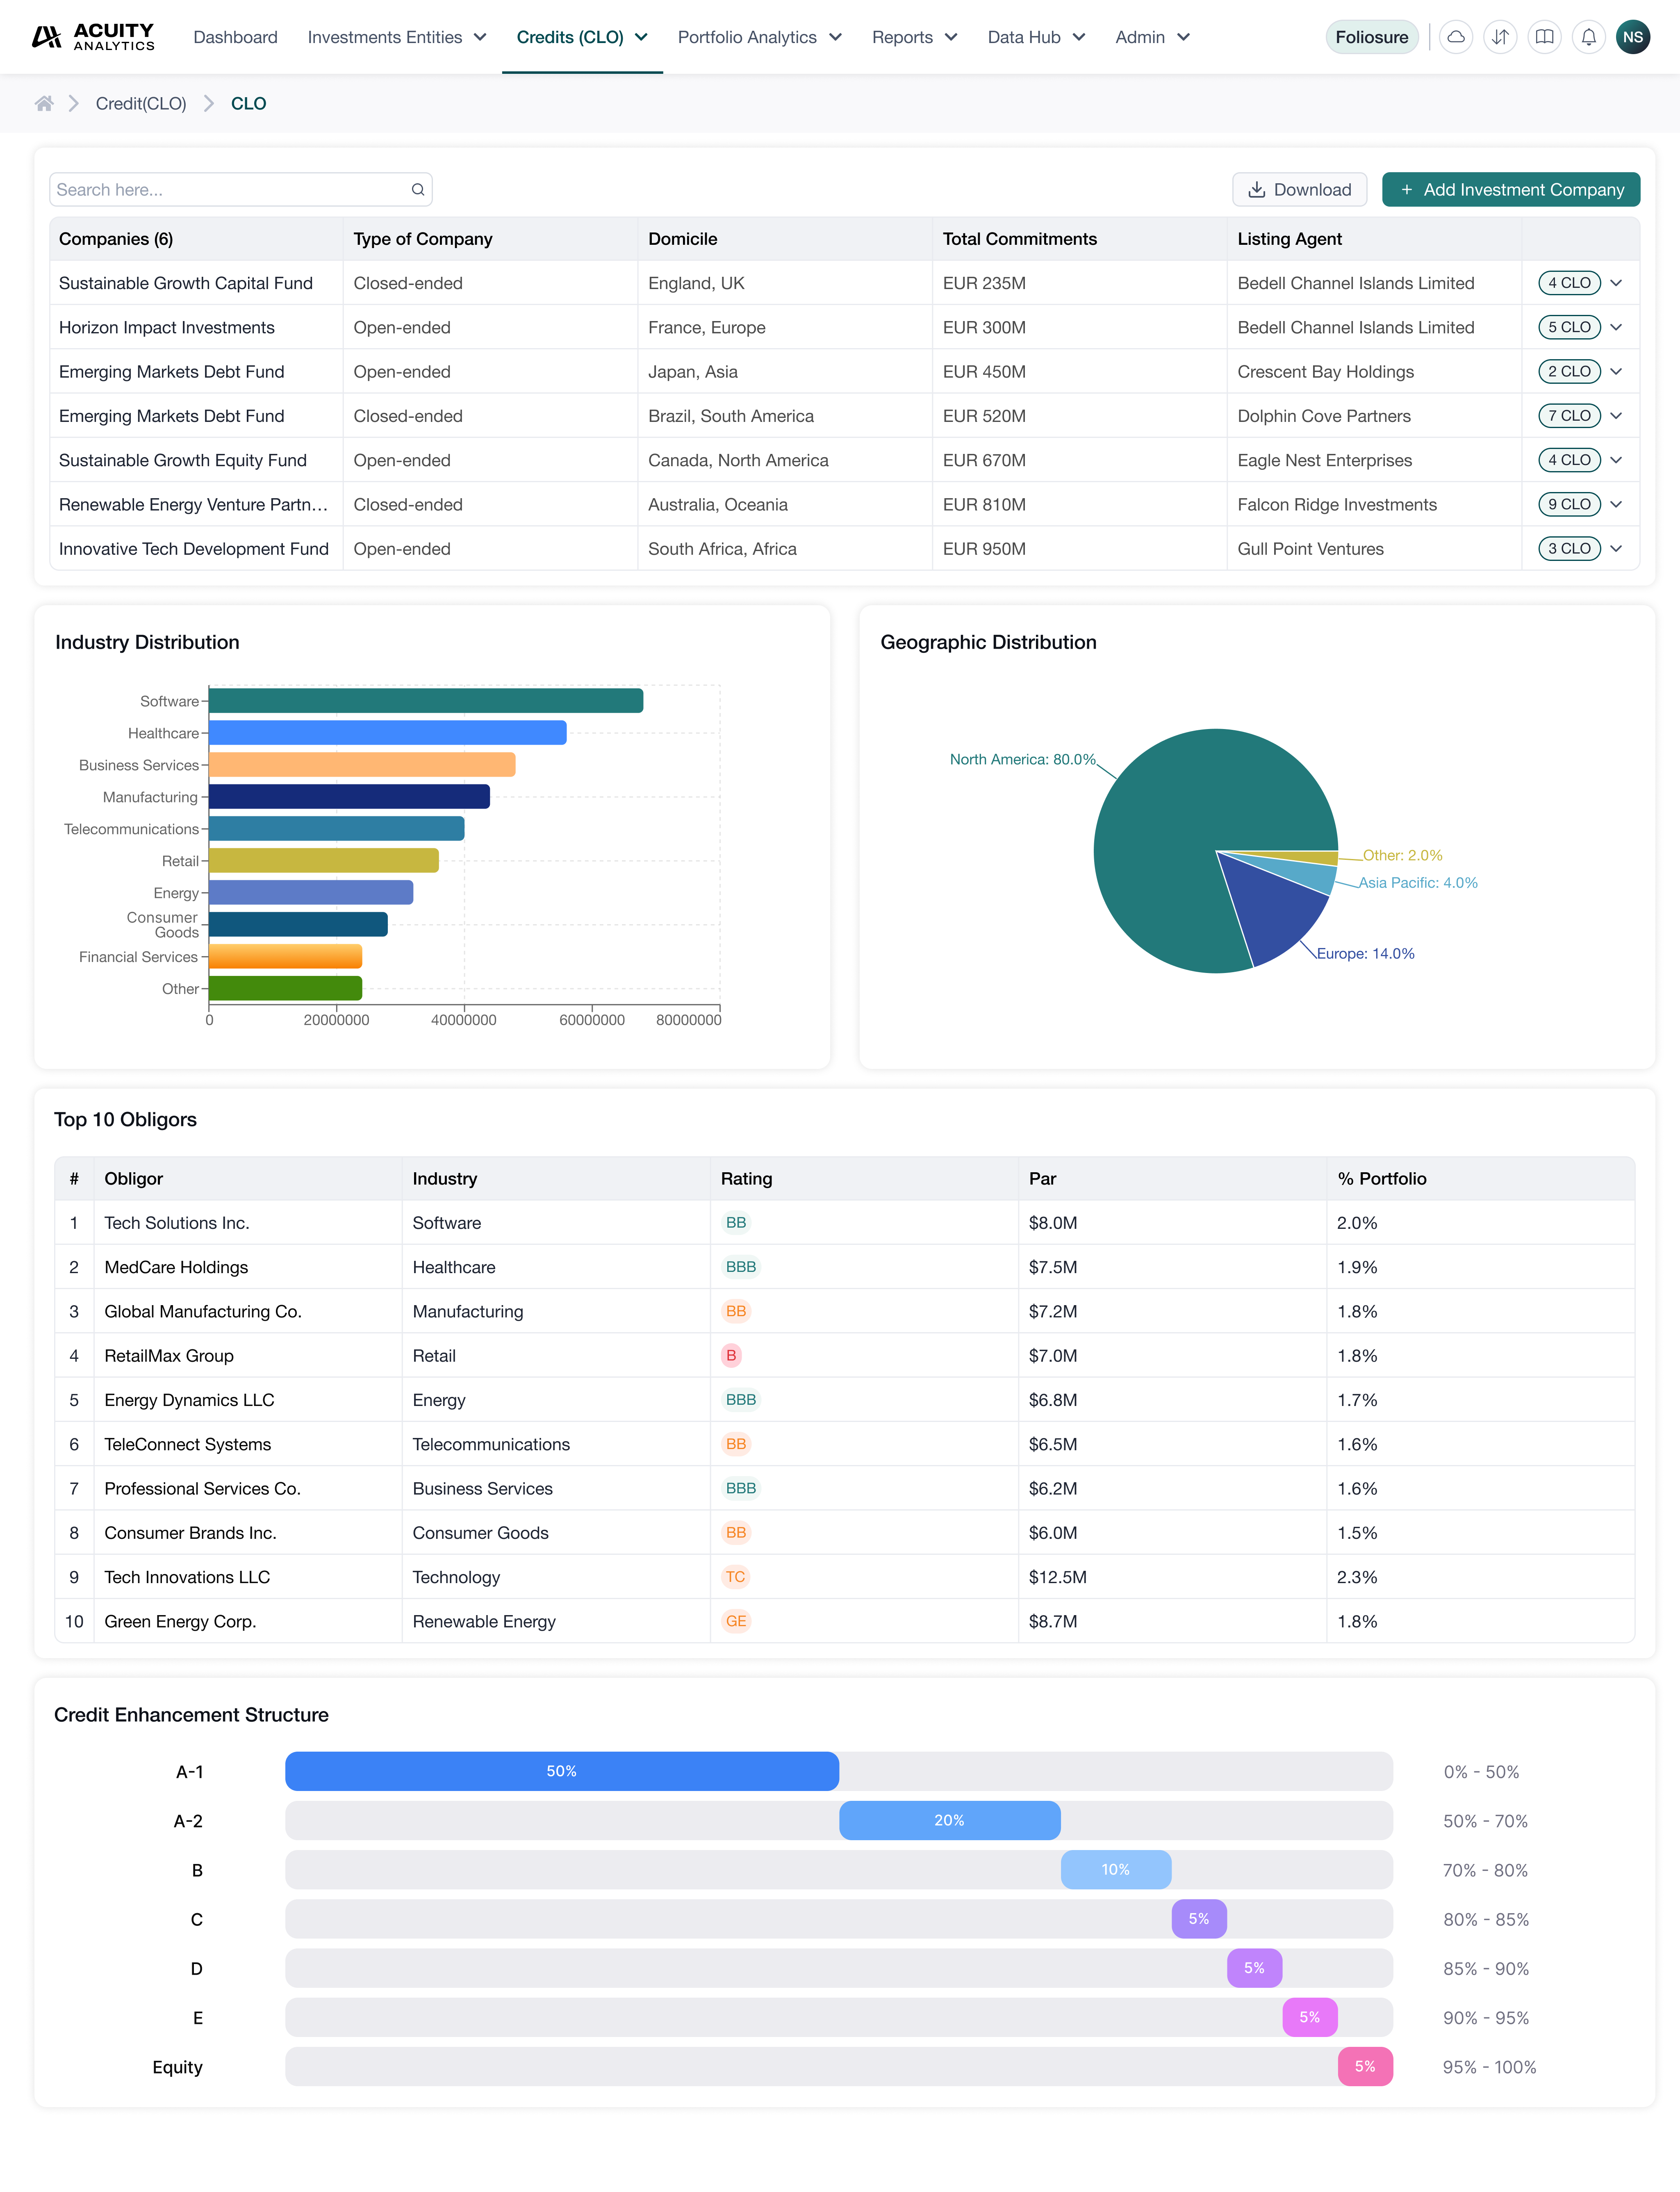
Task: Open the notifications bell
Action: tap(1588, 37)
